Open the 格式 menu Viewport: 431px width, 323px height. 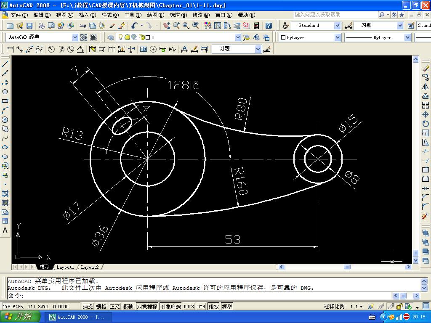tap(110, 15)
